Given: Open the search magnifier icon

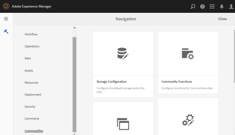Looking at the screenshot, I should pos(193,6).
